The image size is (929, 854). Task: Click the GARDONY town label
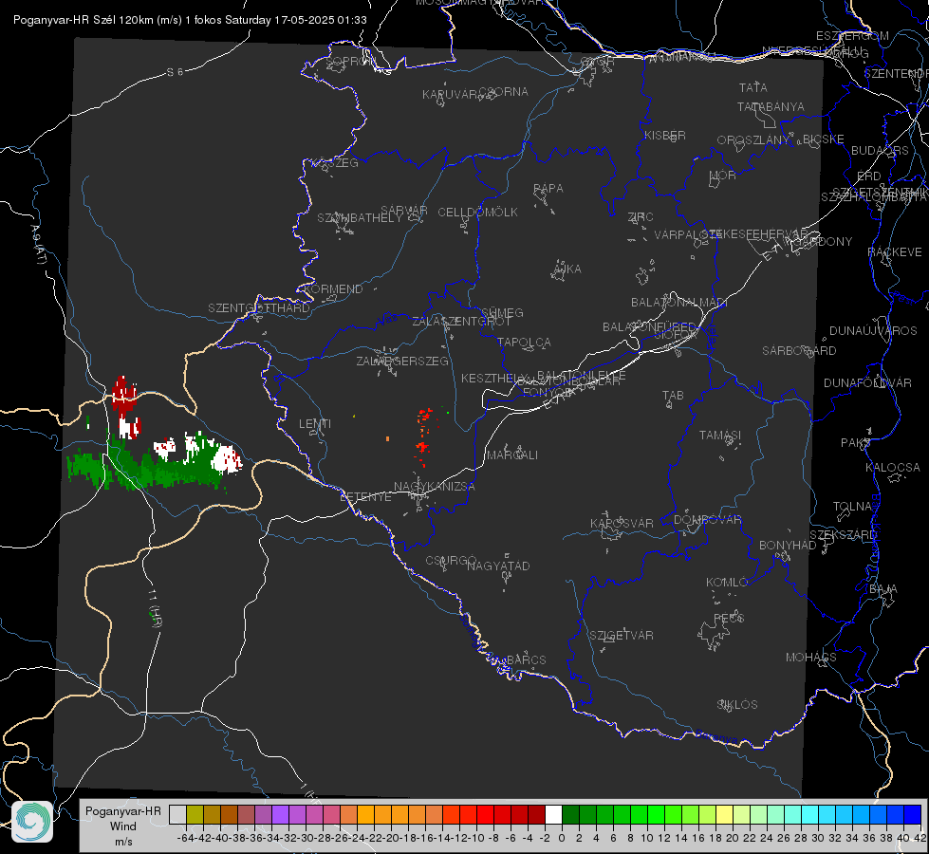pyautogui.click(x=825, y=242)
